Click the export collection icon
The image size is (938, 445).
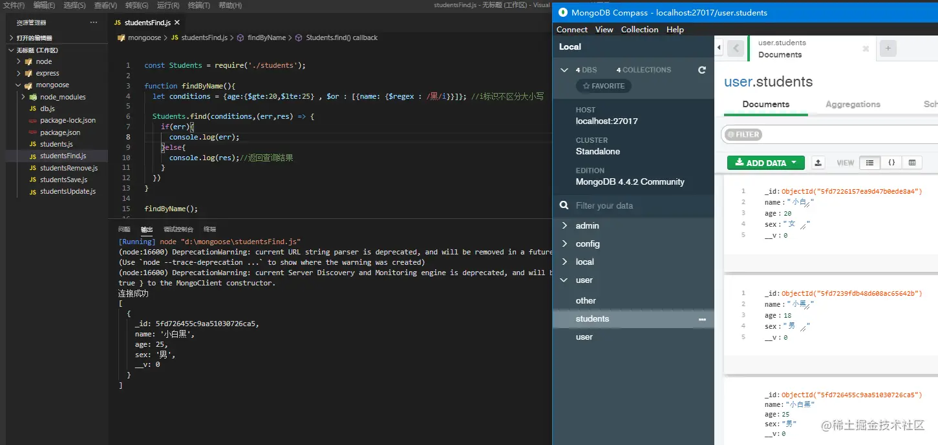click(x=818, y=163)
